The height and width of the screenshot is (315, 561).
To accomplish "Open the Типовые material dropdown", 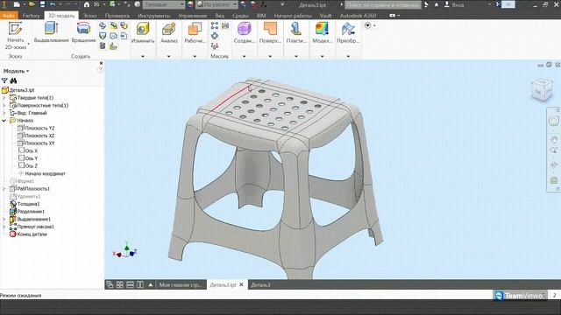I will (x=164, y=4).
